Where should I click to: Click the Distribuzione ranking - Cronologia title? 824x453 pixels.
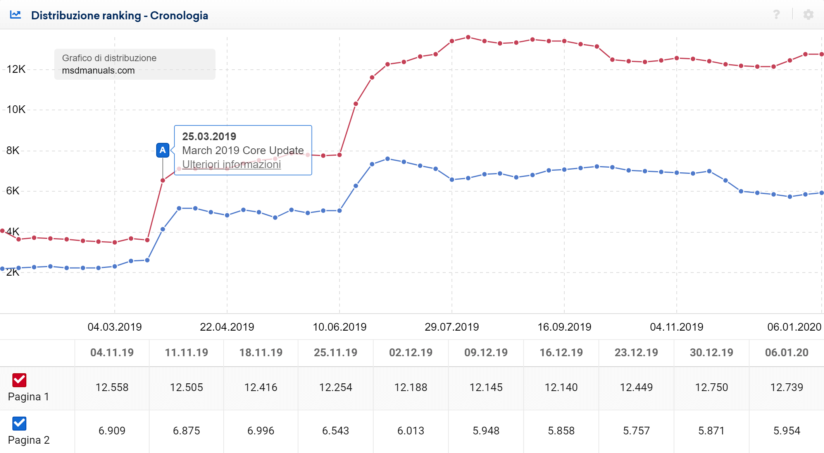pyautogui.click(x=120, y=15)
